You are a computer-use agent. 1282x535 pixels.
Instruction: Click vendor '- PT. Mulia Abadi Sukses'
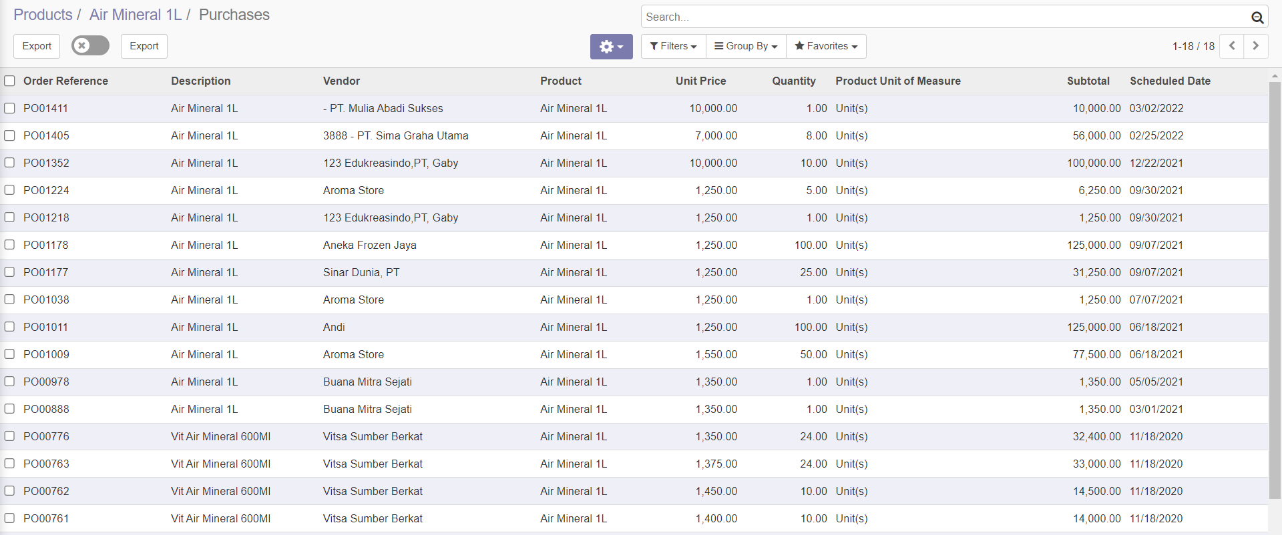click(383, 108)
